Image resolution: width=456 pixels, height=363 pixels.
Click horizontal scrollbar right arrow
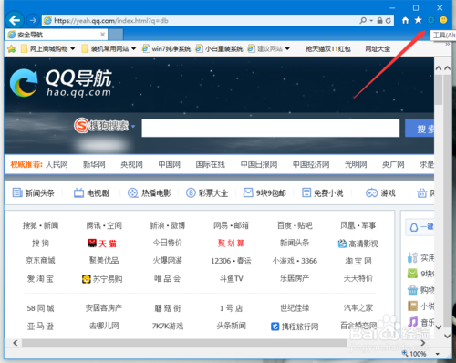422,343
